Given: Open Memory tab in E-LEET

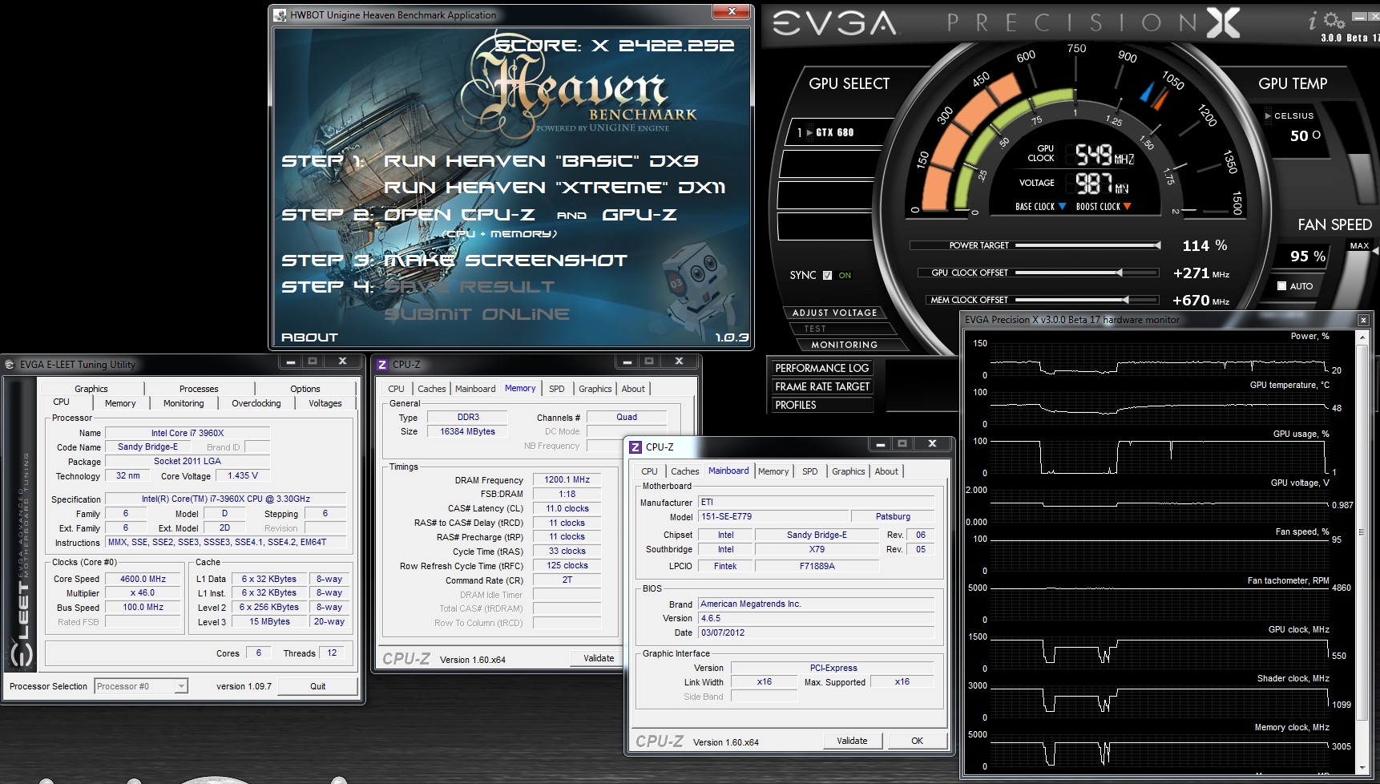Looking at the screenshot, I should [120, 403].
